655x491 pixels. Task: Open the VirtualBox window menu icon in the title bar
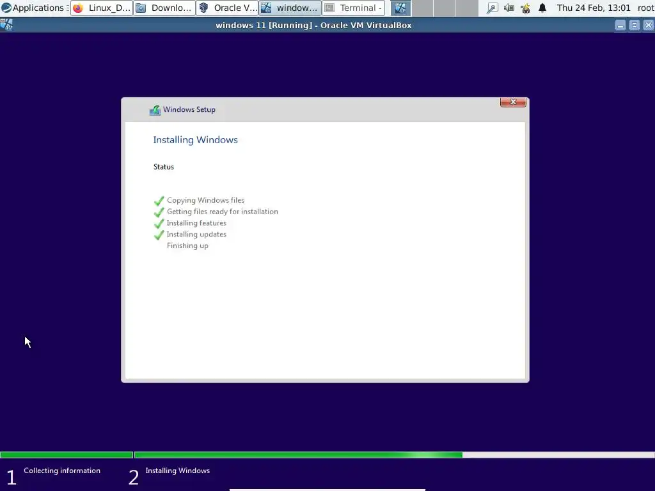pos(6,25)
